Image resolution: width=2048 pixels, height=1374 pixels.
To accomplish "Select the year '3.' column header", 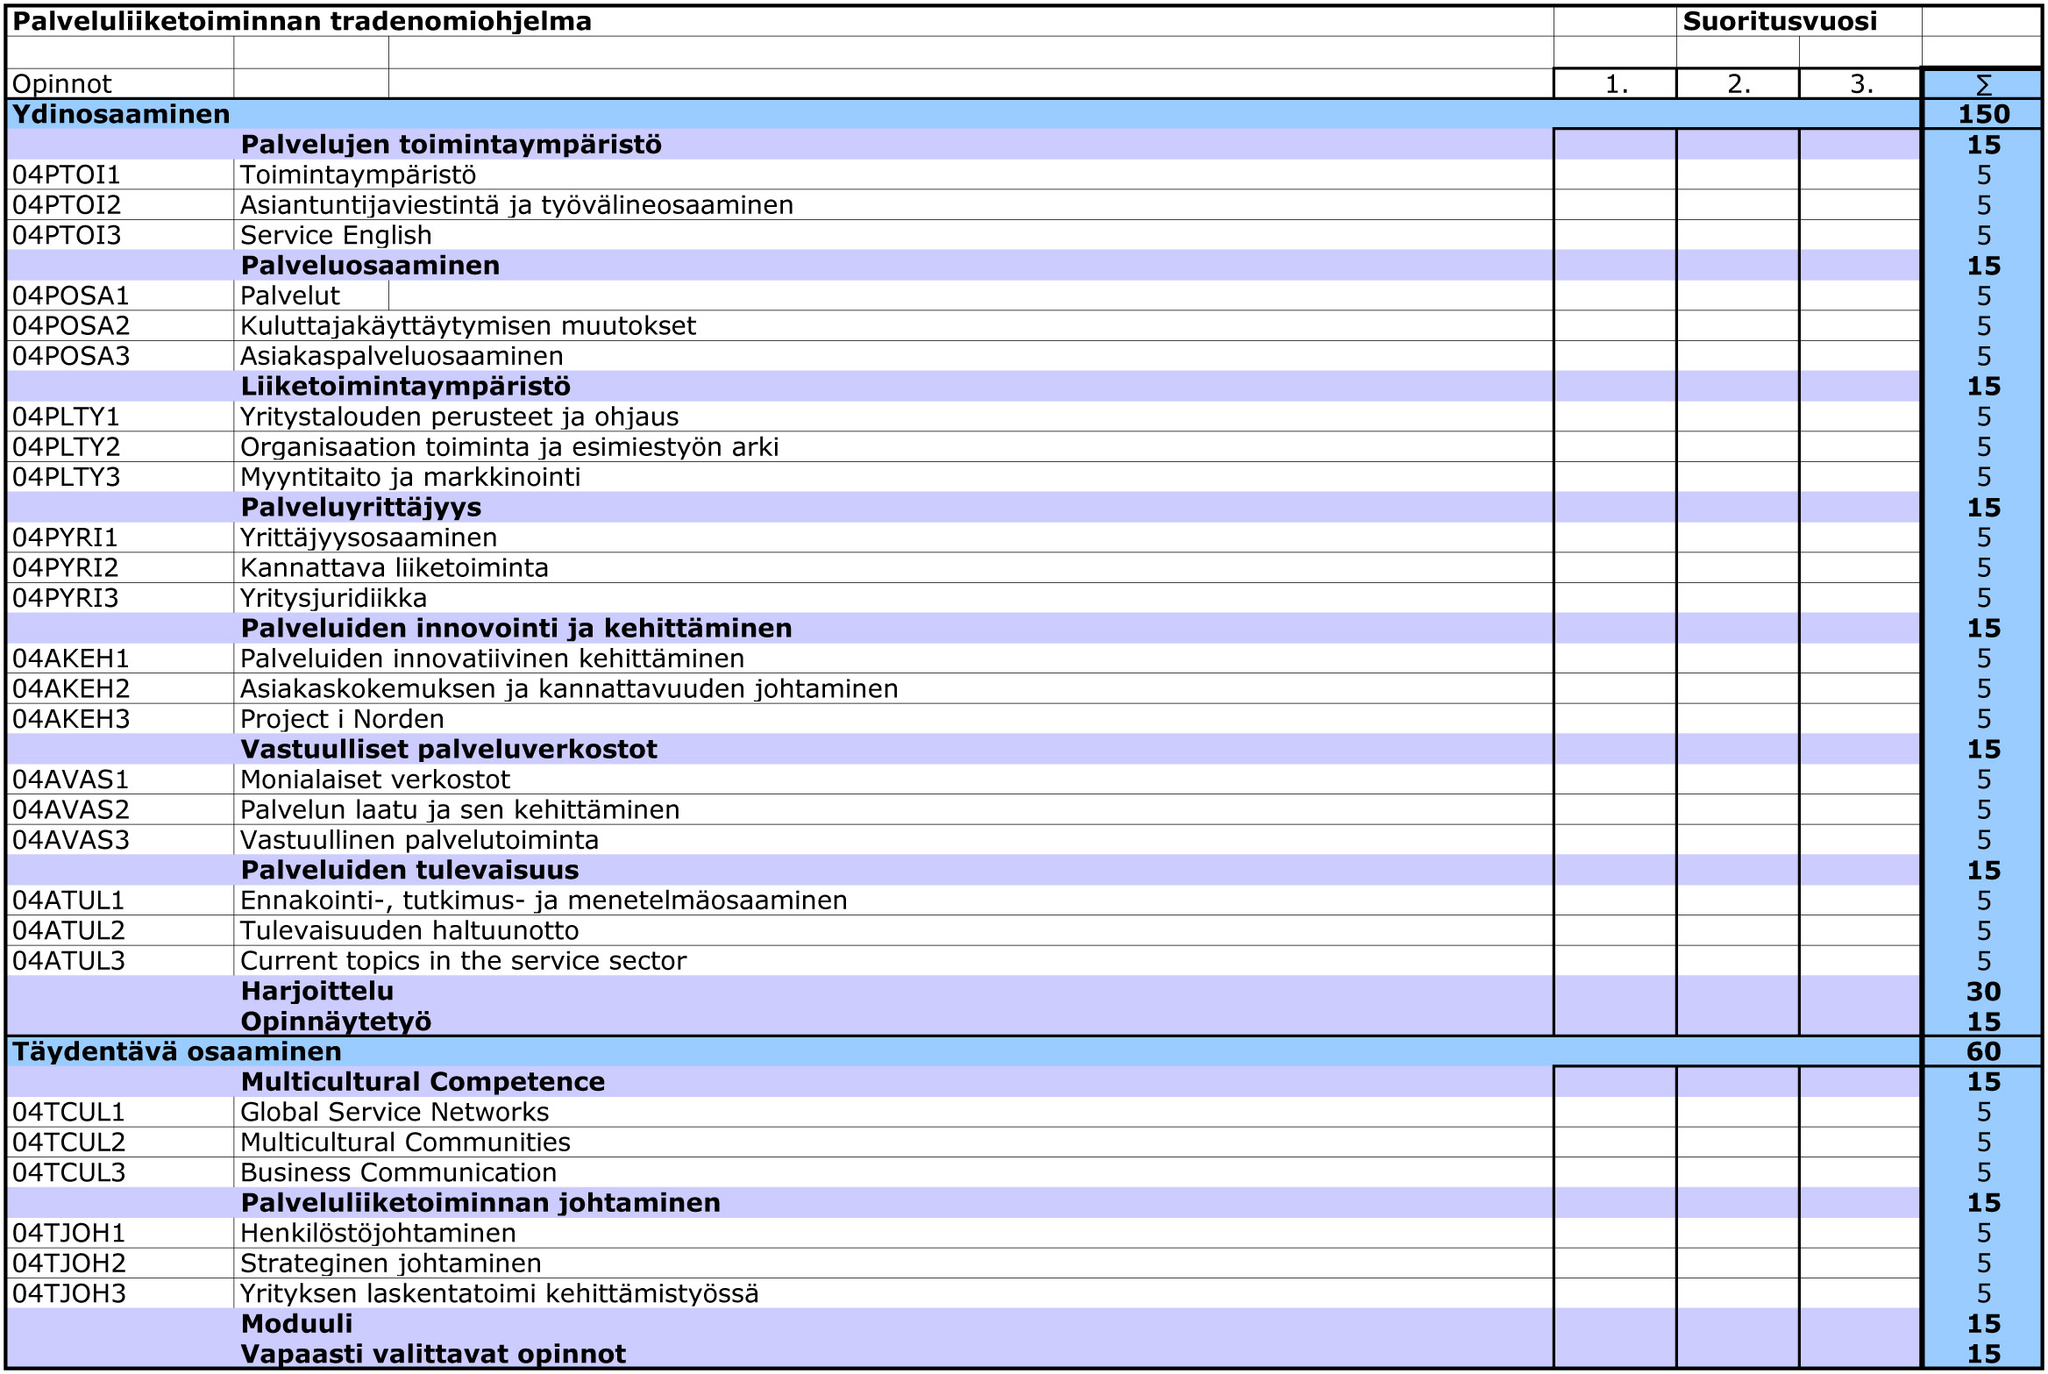I will [x=1861, y=84].
